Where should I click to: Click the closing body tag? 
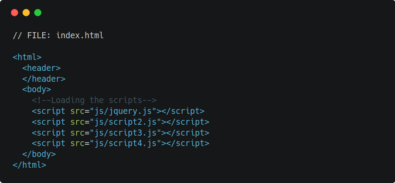[39, 154]
